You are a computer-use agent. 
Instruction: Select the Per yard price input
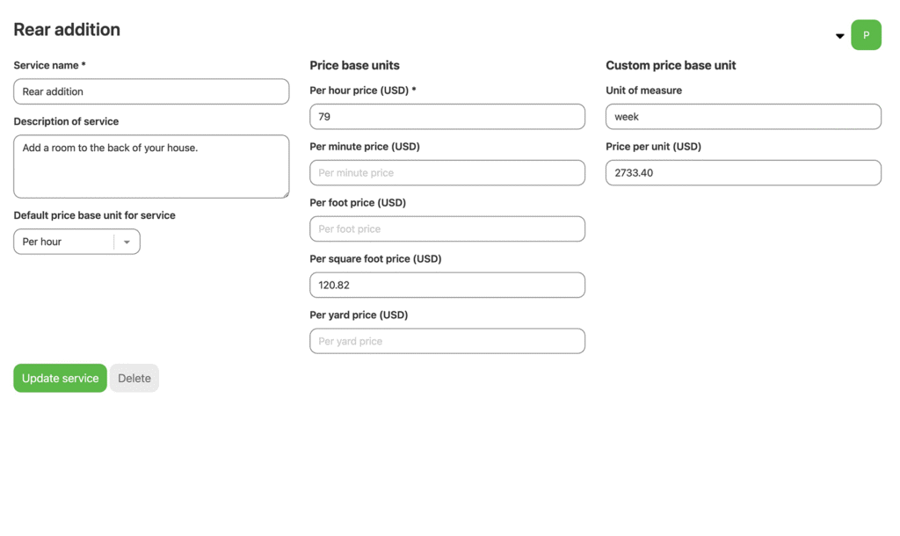click(x=446, y=341)
